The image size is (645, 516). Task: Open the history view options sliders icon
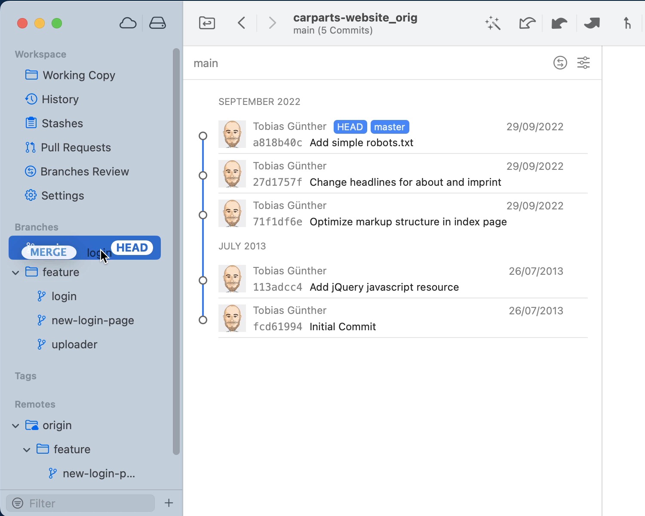[583, 63]
